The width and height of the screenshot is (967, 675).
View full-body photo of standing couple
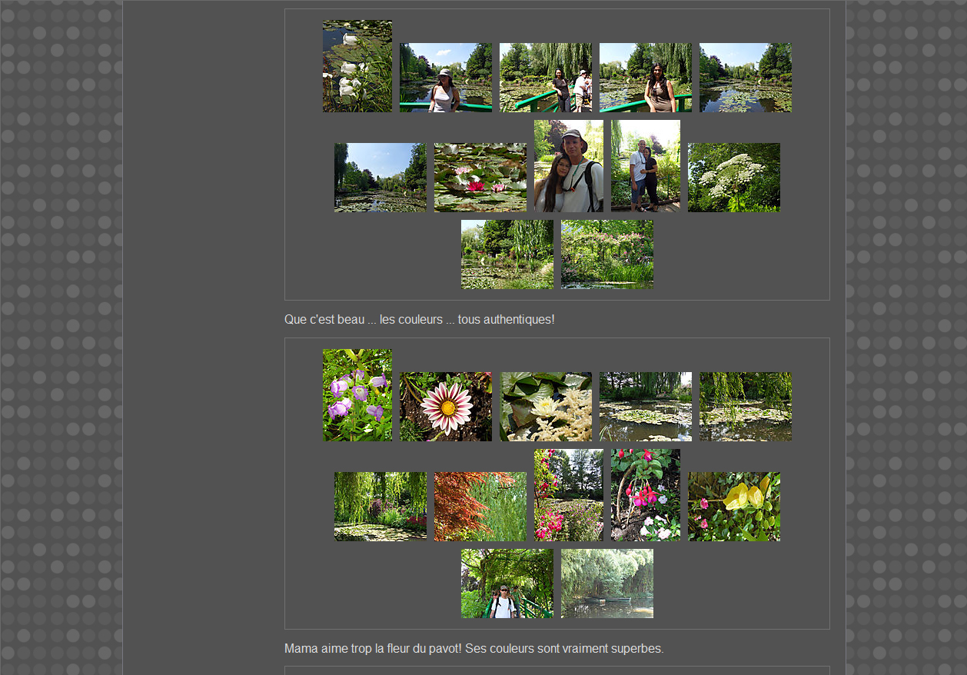pos(645,166)
